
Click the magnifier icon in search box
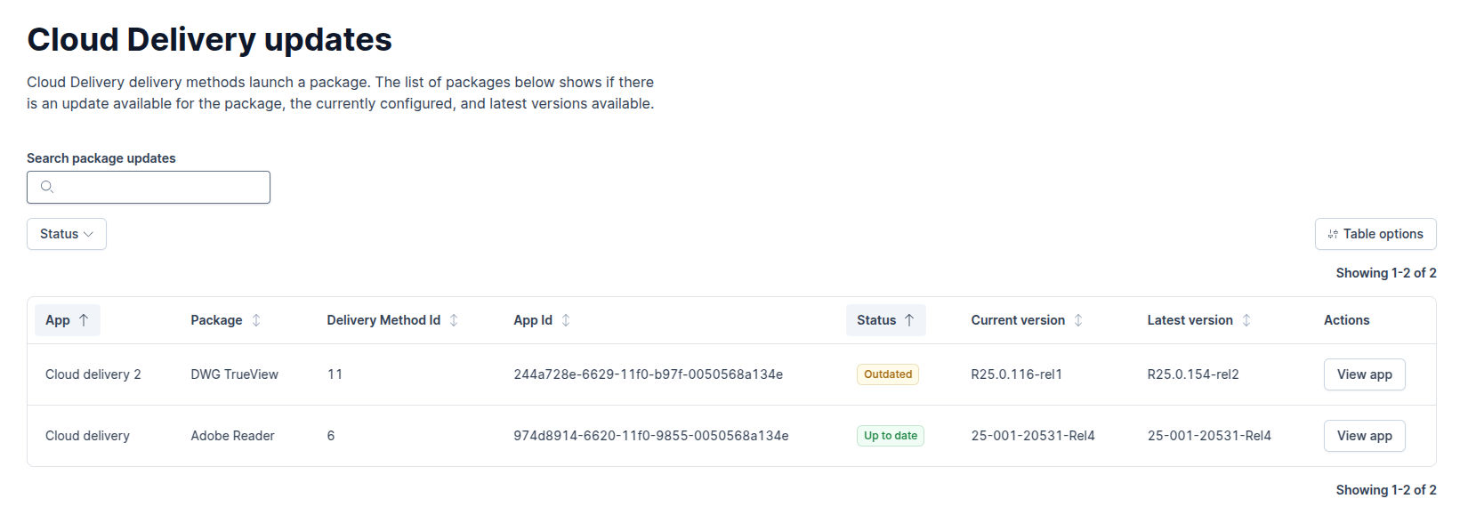pos(47,187)
